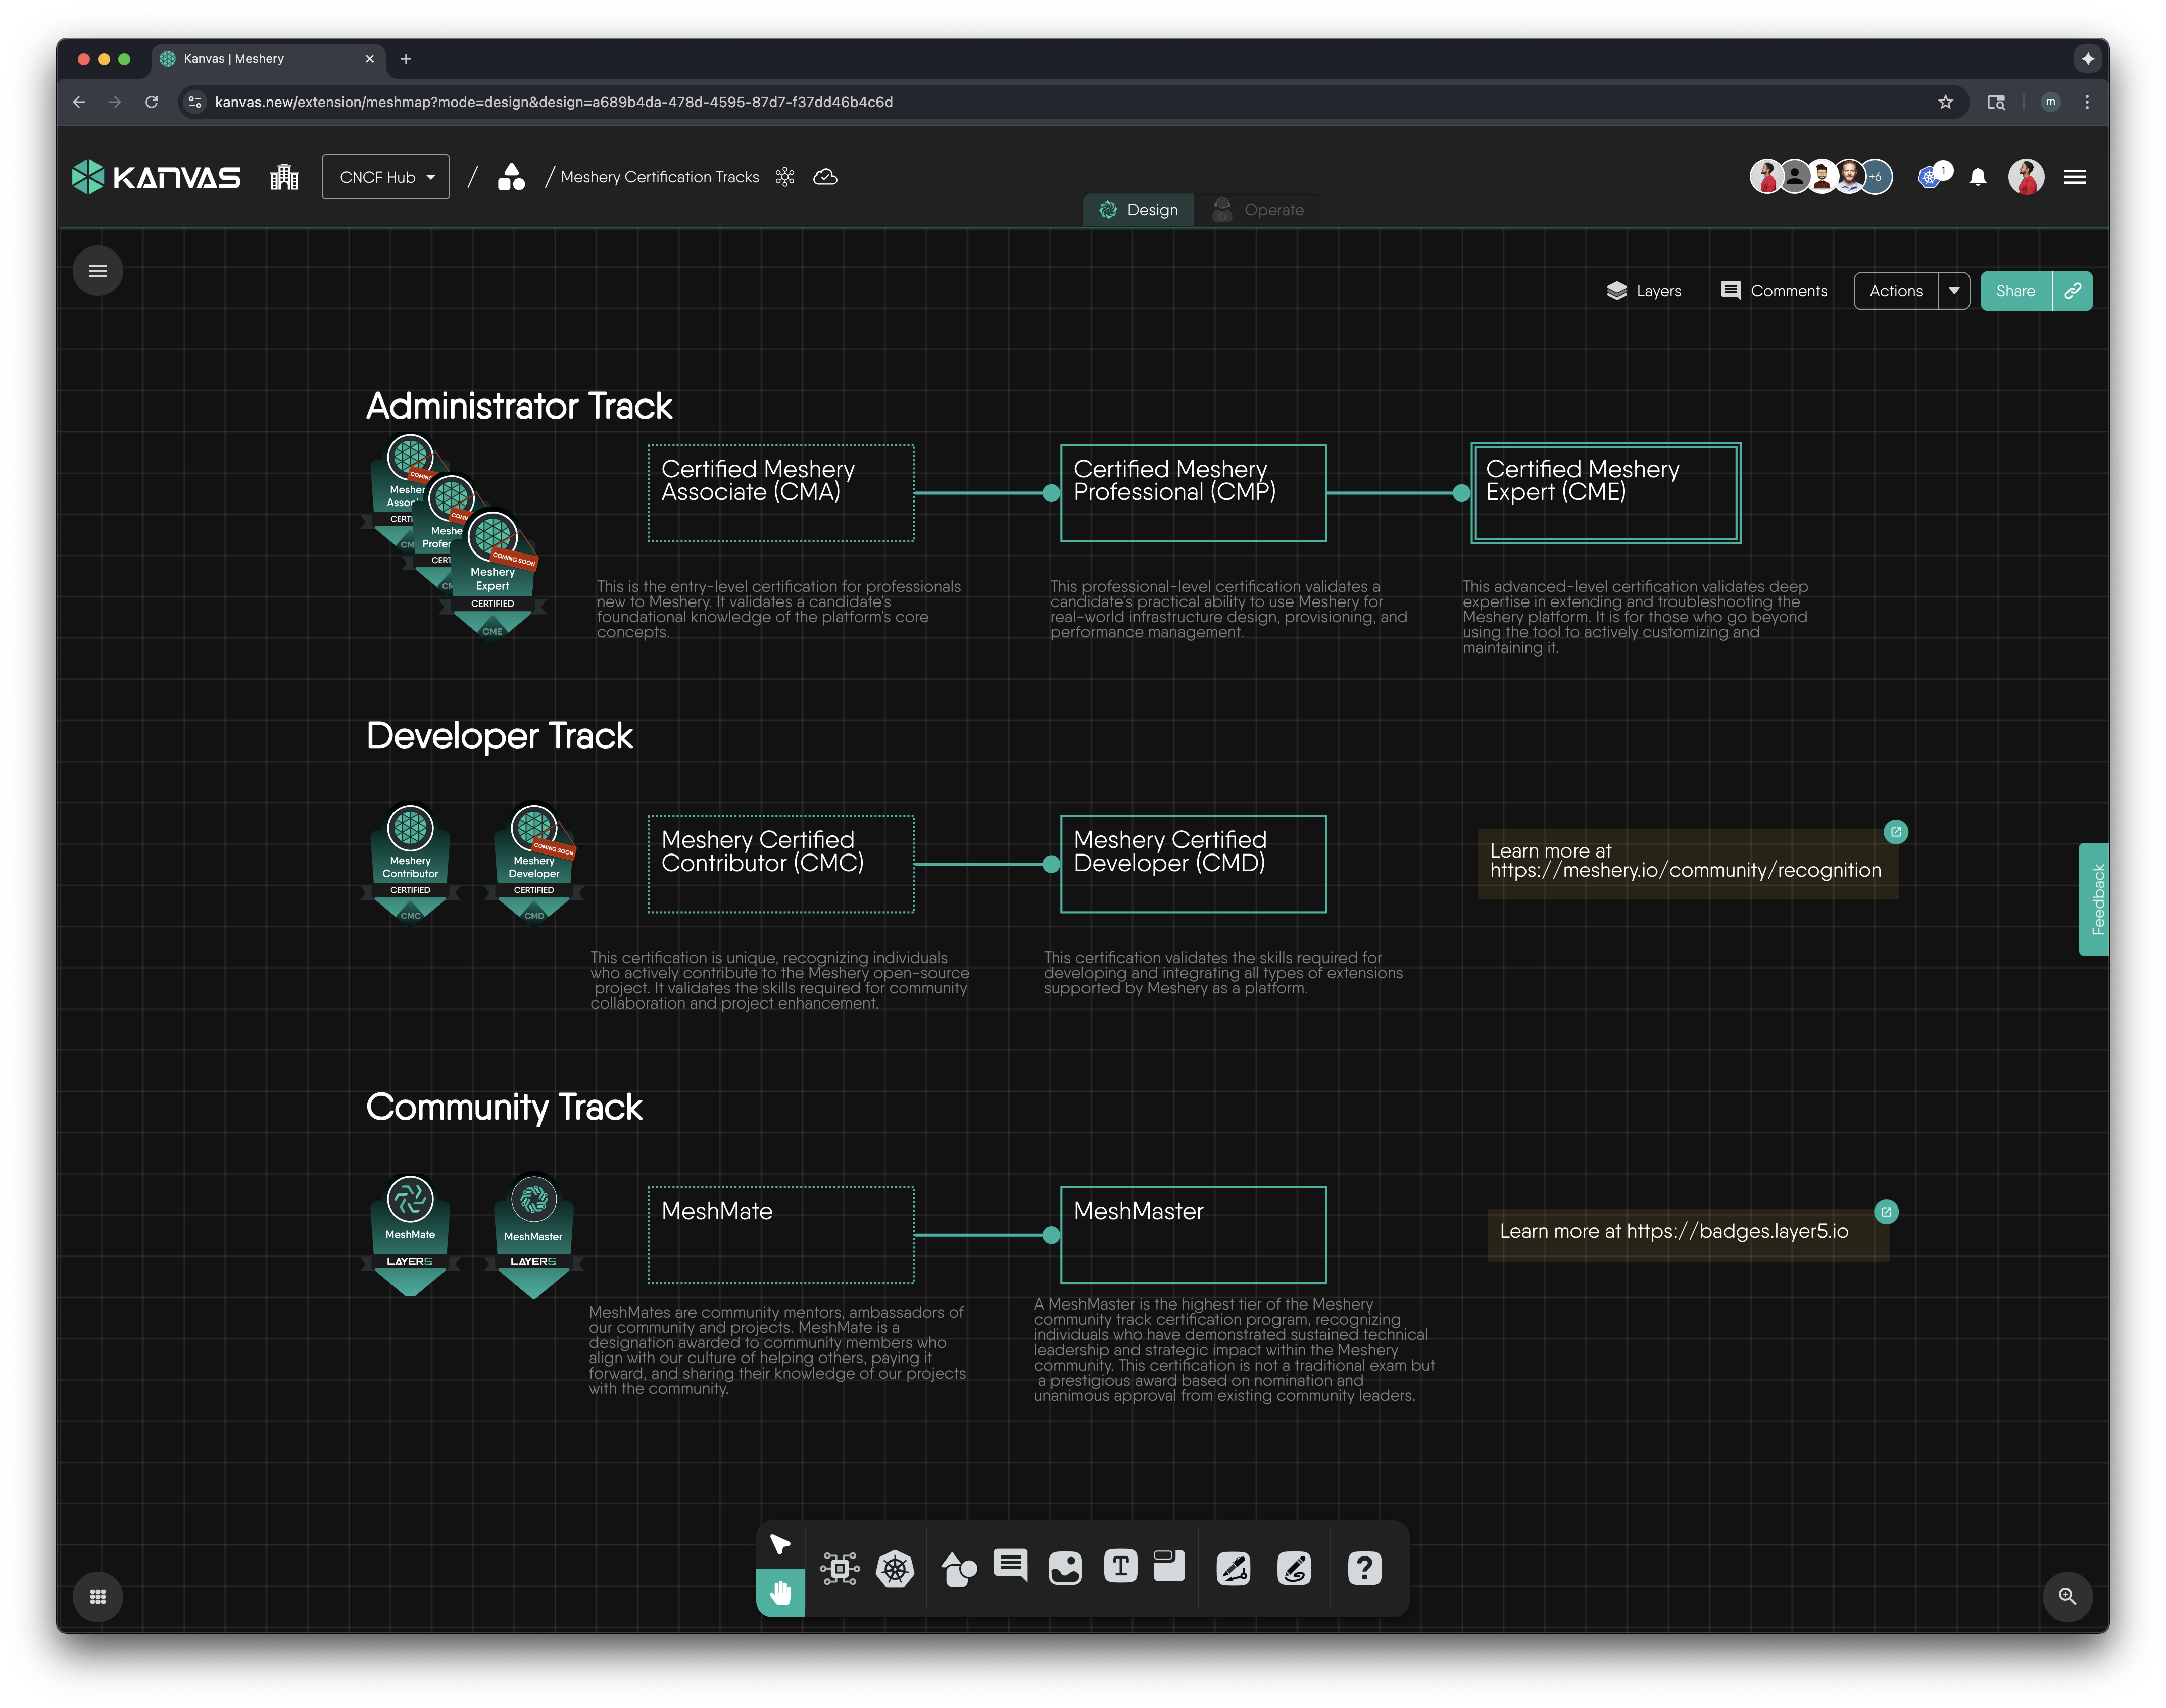Open the Help question-mark icon
Viewport: 2166px width, 1708px height.
coord(1364,1568)
